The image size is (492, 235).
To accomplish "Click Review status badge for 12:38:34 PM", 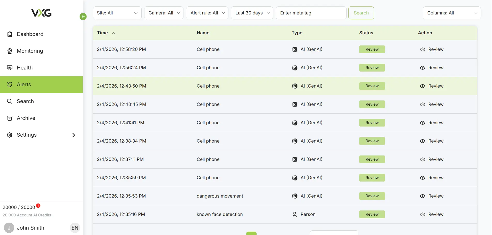I will coord(372,141).
